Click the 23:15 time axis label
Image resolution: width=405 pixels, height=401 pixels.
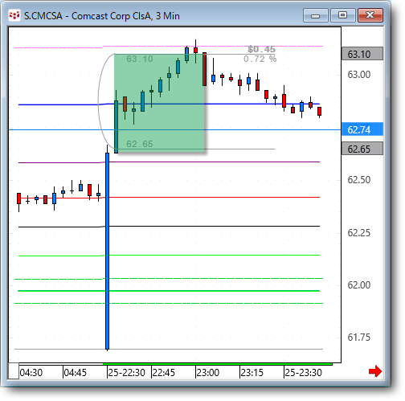pyautogui.click(x=252, y=373)
